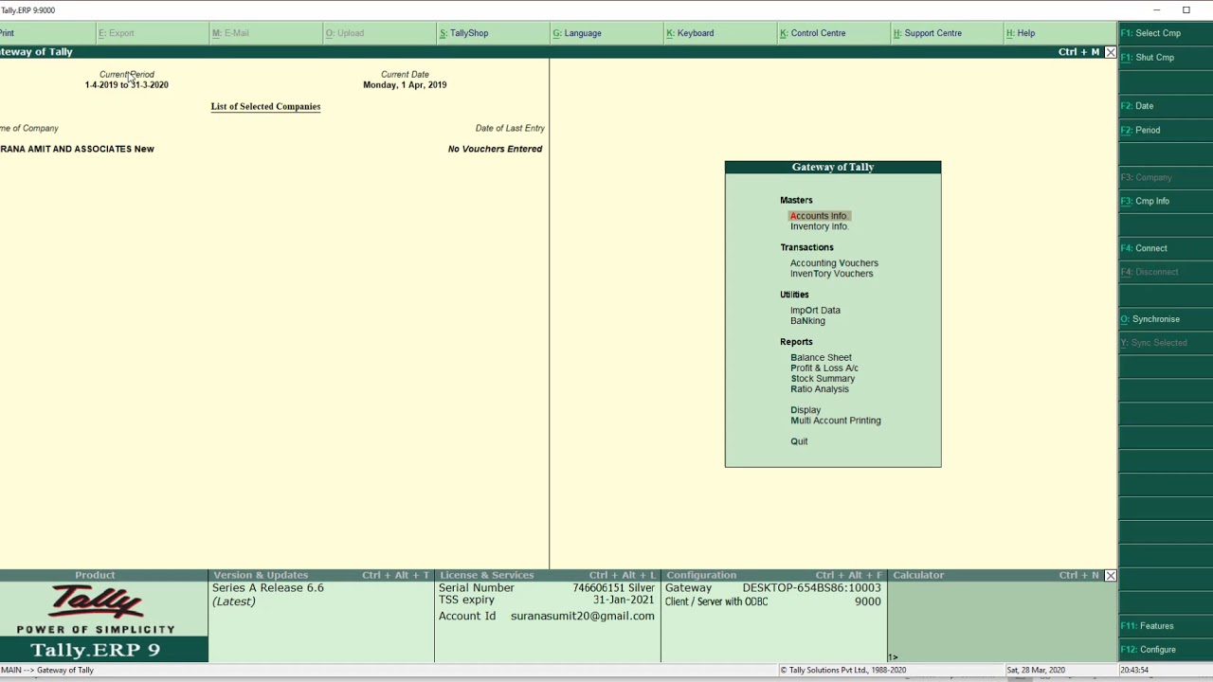Image resolution: width=1213 pixels, height=682 pixels.
Task: Select Inventory Vouchers under Transactions
Action: 832,274
